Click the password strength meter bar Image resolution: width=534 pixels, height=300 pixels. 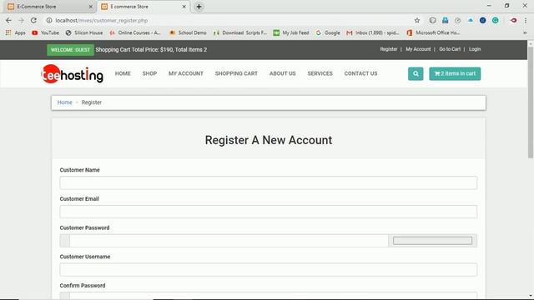click(x=432, y=241)
